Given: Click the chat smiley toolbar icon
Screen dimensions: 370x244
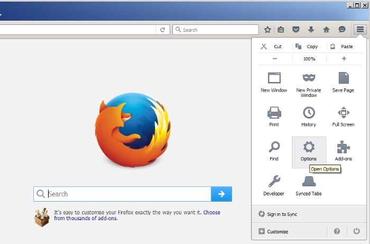Looking at the screenshot, I should (342, 29).
